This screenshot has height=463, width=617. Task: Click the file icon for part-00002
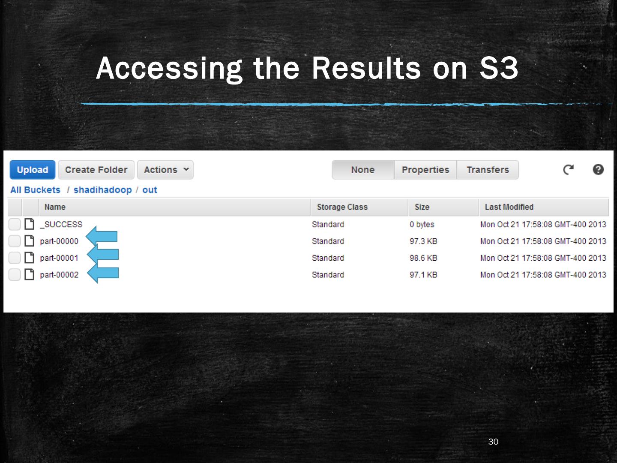pyautogui.click(x=29, y=274)
